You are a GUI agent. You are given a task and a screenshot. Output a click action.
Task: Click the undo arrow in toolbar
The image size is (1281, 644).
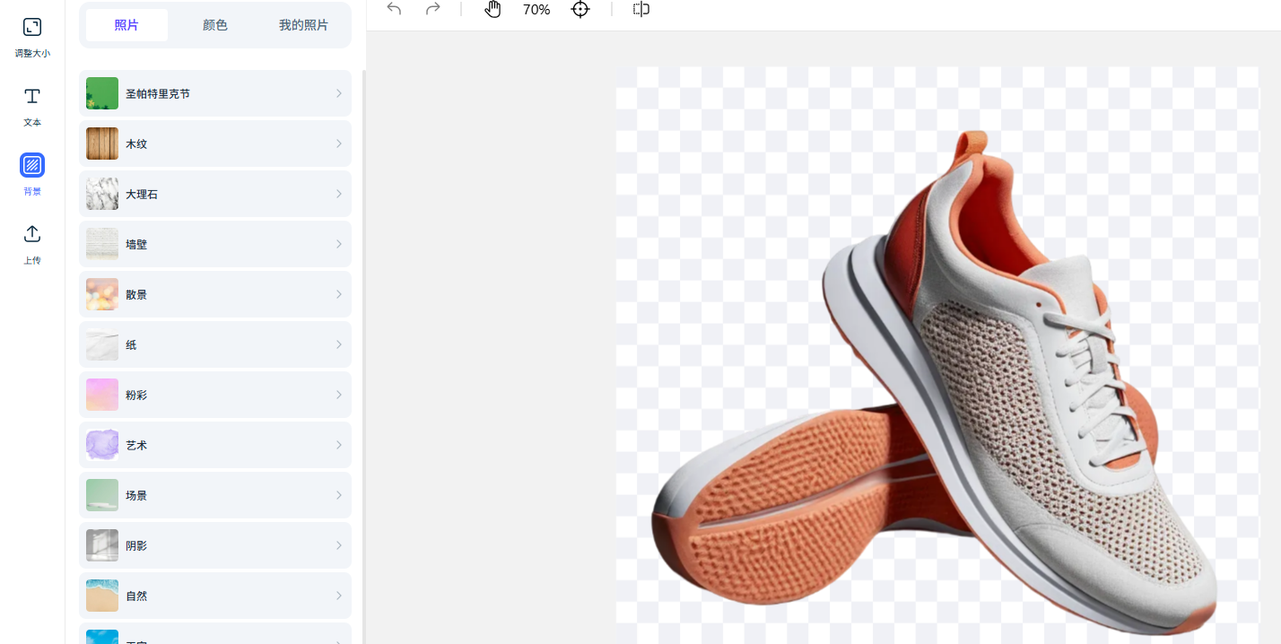coord(394,9)
